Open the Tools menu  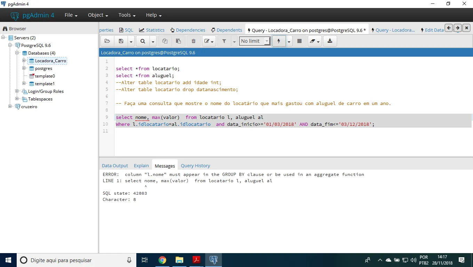(127, 15)
